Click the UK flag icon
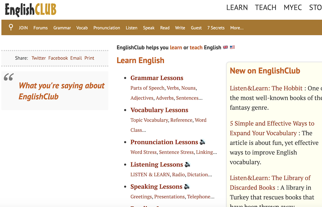Viewport: 322px width, 207px height. click(x=225, y=47)
